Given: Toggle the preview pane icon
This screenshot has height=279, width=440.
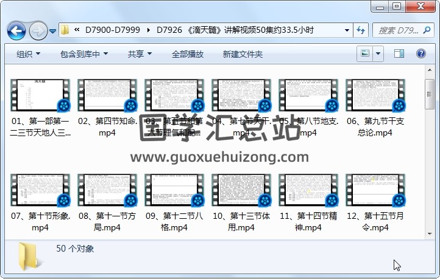Looking at the screenshot, I should (399, 53).
